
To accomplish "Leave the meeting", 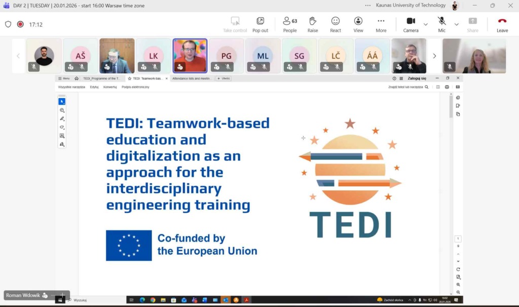I will pyautogui.click(x=502, y=24).
